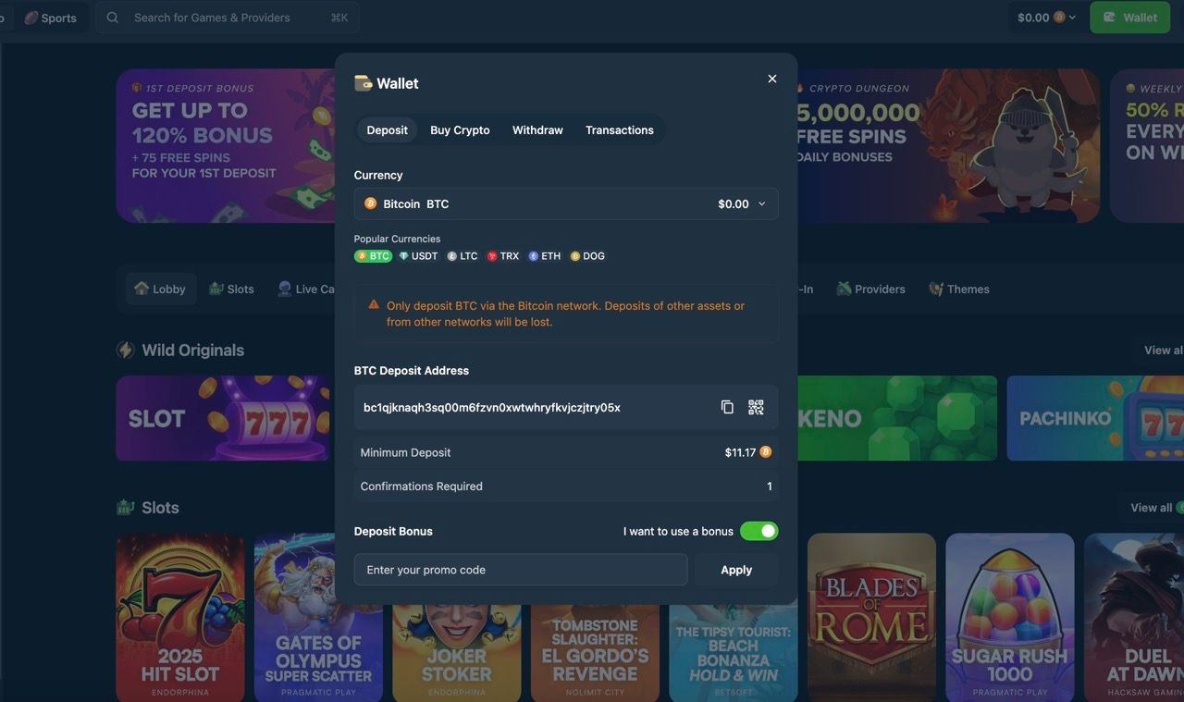Show QR code for deposit address

coord(756,407)
